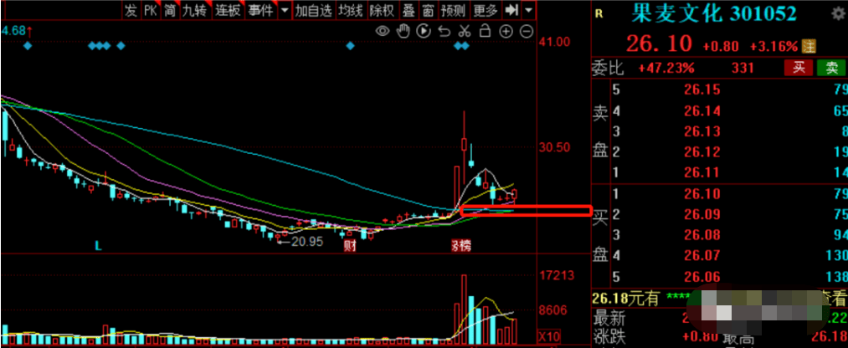This screenshot has width=848, height=348.
Task: Zoom in with the plus circle icon
Action: click(506, 31)
